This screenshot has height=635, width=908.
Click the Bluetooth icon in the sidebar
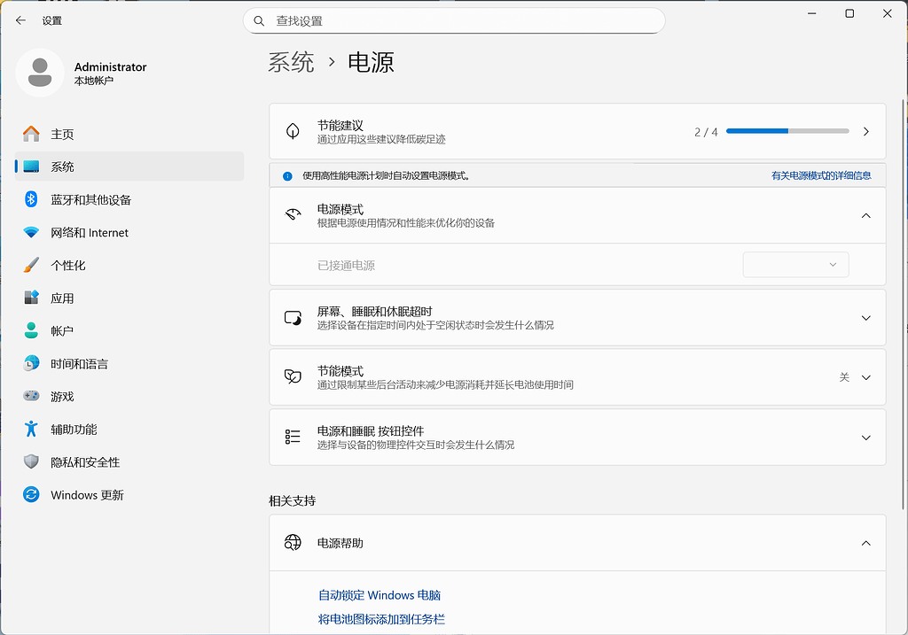tap(31, 199)
